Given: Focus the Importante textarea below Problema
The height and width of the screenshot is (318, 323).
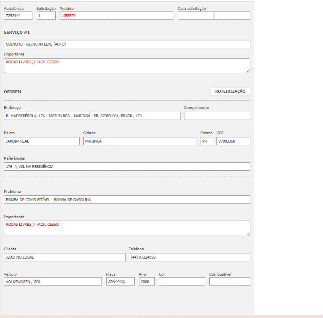Looking at the screenshot, I should (x=127, y=229).
